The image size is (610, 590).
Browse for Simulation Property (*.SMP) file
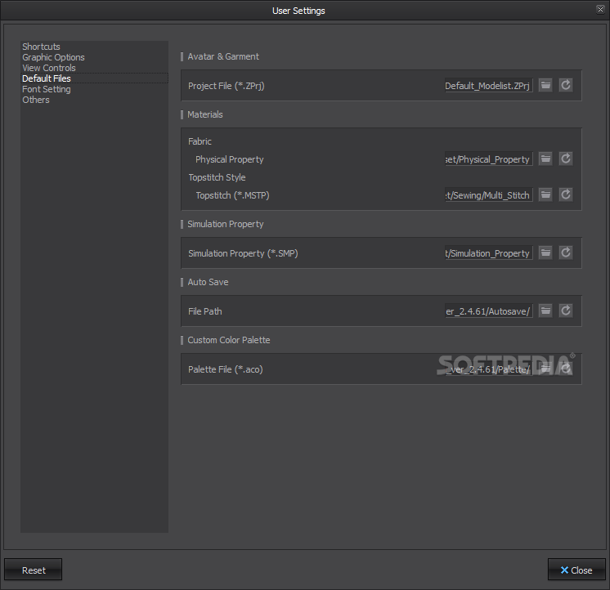[545, 253]
